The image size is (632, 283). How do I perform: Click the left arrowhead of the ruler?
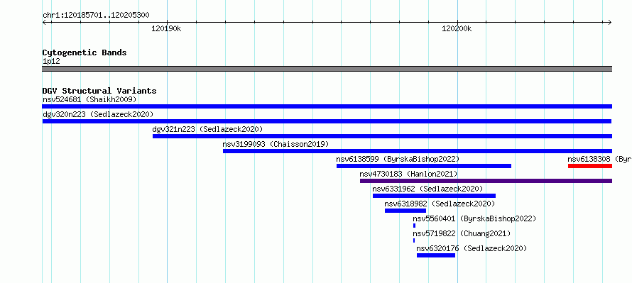point(44,22)
